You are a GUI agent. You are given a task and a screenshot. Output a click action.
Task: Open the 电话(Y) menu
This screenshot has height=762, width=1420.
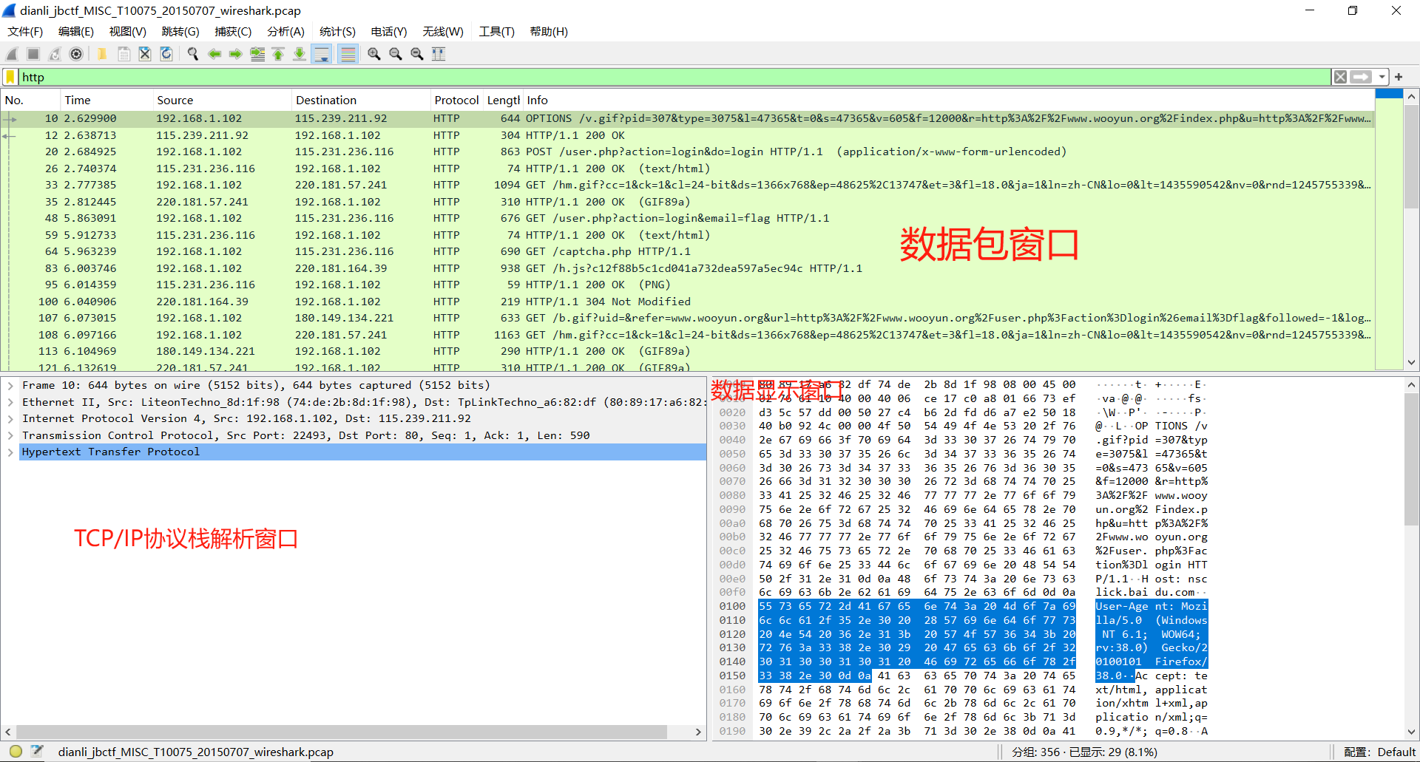pos(389,32)
